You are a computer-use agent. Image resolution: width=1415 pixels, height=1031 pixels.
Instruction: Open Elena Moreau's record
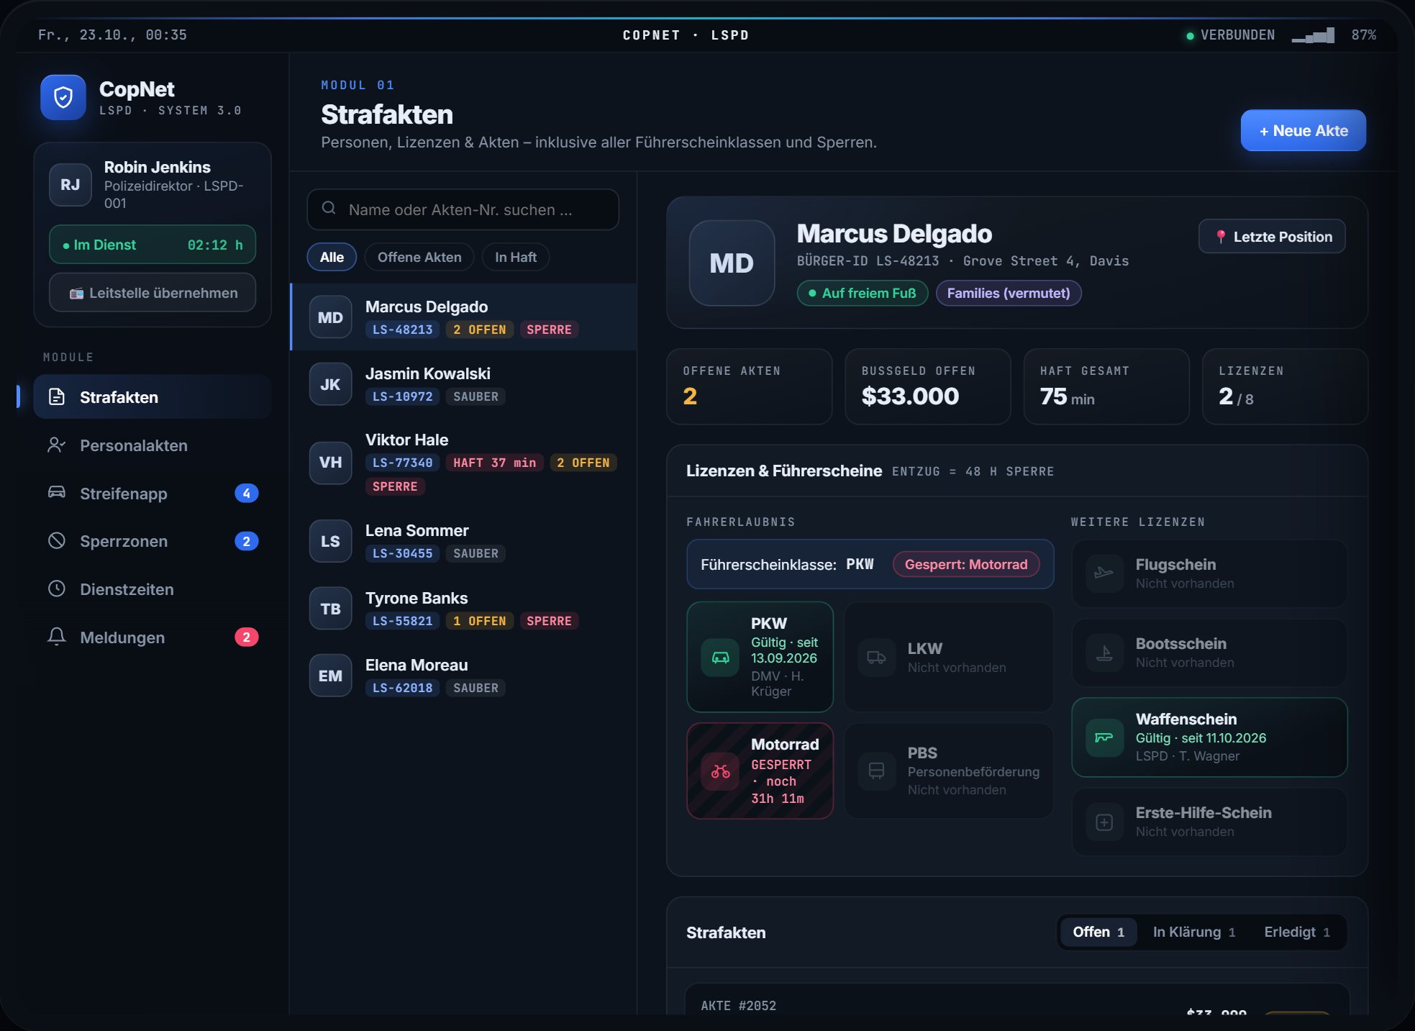463,676
